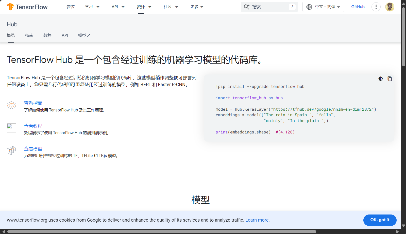The height and width of the screenshot is (234, 406).
Task: Click the import tensorflow_hub code line
Action: pos(249,98)
